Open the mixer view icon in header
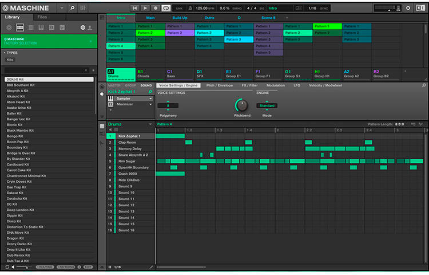The image size is (429, 275). click(x=82, y=8)
